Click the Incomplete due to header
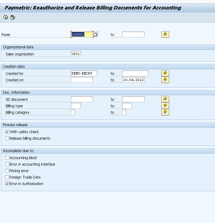 pos(18,151)
